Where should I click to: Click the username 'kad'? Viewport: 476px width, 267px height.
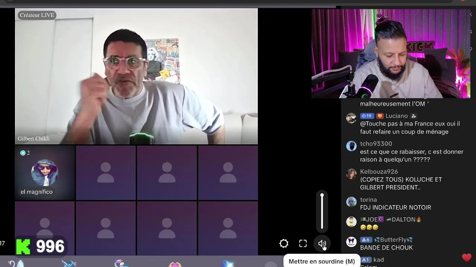point(379,260)
